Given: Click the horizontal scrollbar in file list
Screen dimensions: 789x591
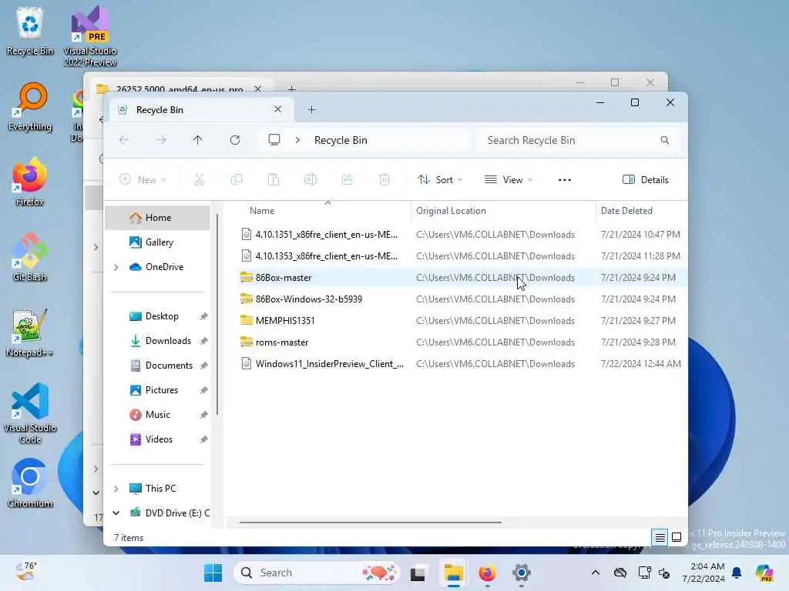Looking at the screenshot, I should click(370, 523).
